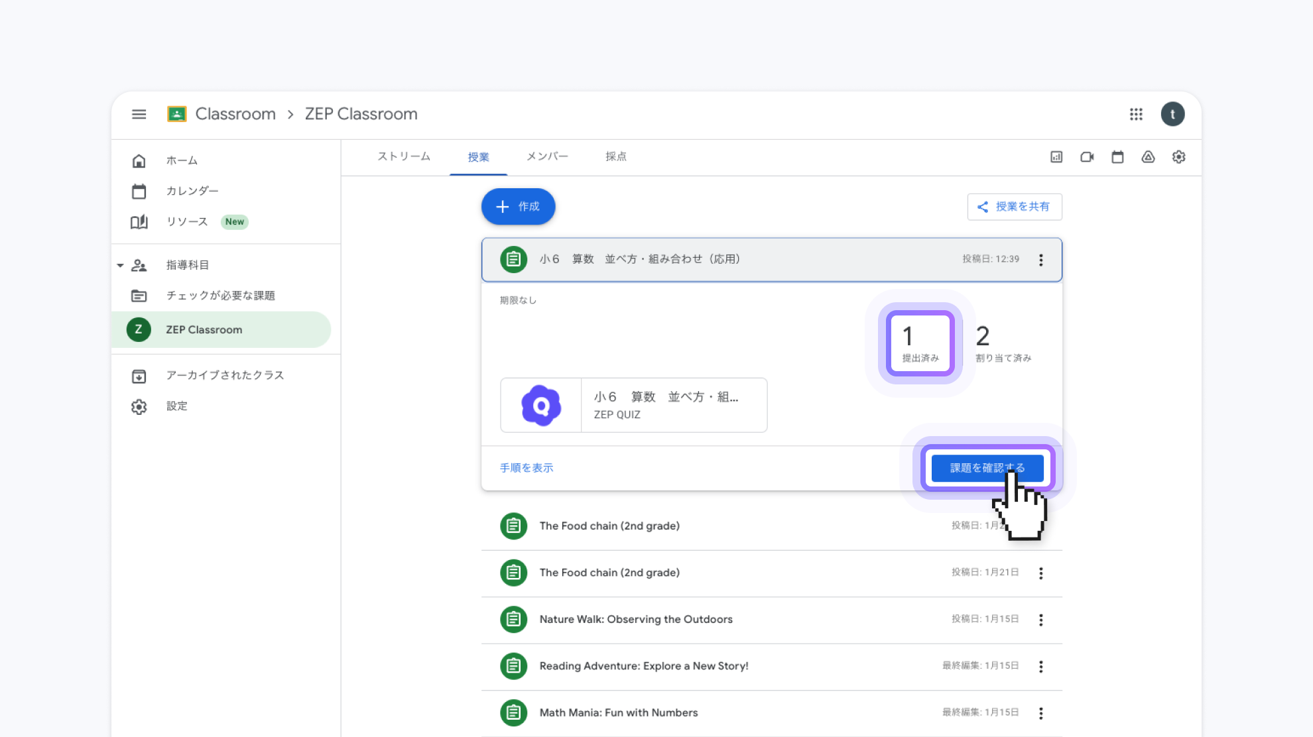Open the analytics chart icon in toolbar
The width and height of the screenshot is (1313, 737).
(1056, 157)
